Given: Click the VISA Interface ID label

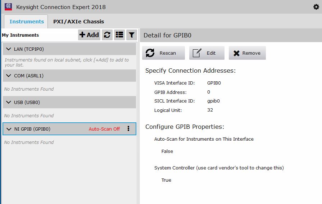Looking at the screenshot, I should point(174,83).
